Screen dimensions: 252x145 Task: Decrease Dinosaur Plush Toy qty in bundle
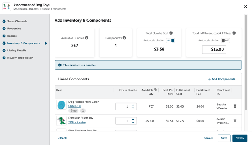tap(133, 123)
